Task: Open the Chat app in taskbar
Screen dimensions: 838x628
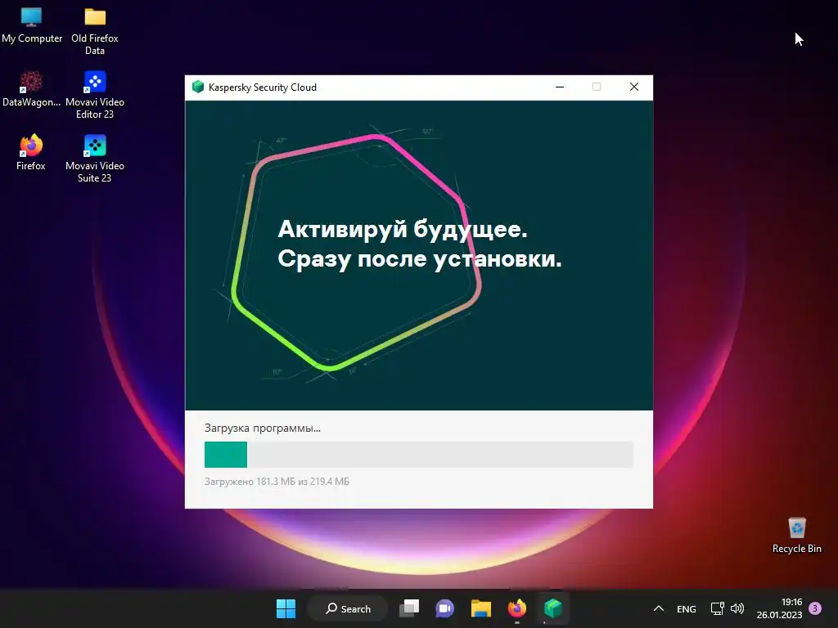Action: pyautogui.click(x=444, y=608)
